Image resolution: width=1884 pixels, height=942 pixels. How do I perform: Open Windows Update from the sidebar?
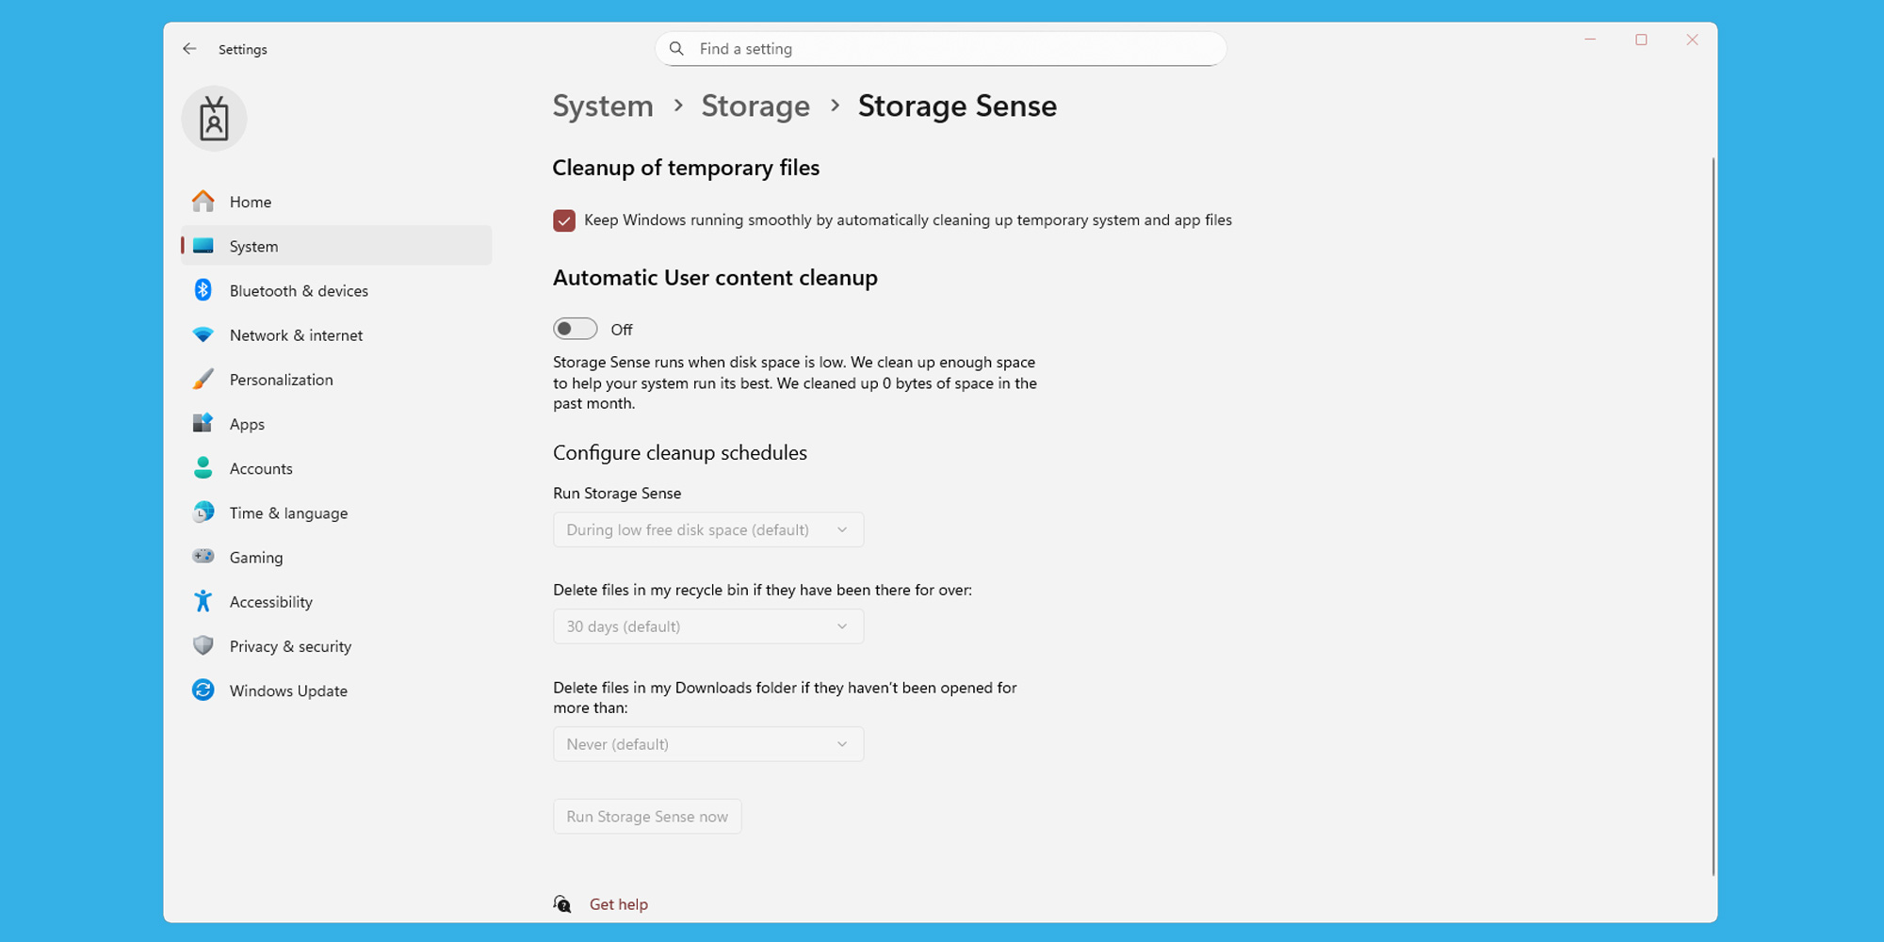pyautogui.click(x=203, y=690)
